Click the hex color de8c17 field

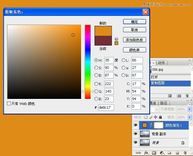106,107
